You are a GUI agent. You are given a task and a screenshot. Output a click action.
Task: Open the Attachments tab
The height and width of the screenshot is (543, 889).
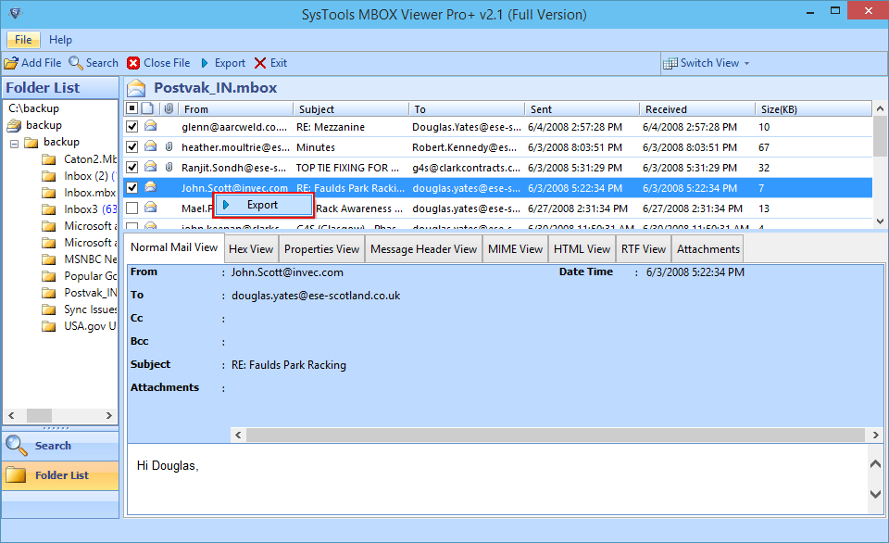708,249
